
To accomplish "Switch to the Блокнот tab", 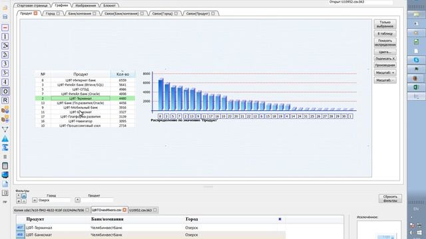I will [x=109, y=5].
